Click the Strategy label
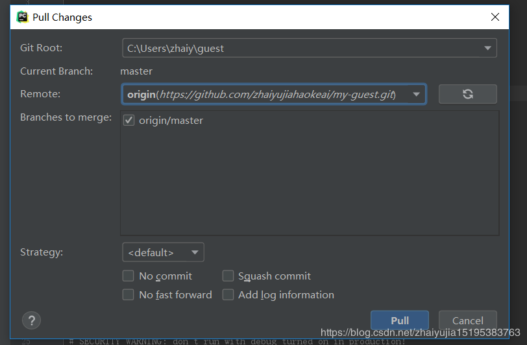This screenshot has height=345, width=527. pos(42,252)
